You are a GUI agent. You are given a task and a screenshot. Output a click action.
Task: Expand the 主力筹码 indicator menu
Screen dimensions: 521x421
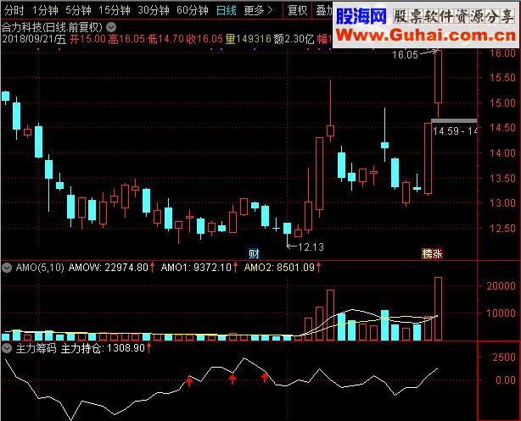click(x=7, y=348)
